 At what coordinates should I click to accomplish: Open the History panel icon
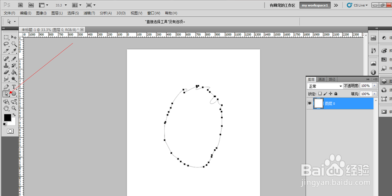point(374,50)
